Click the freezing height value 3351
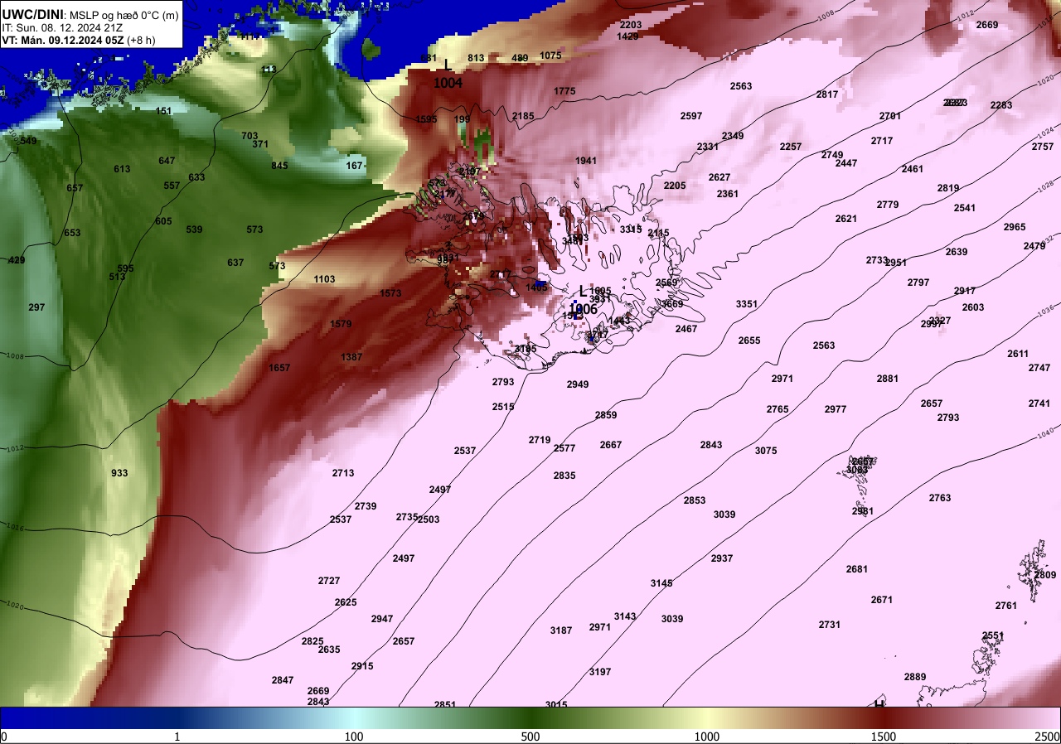 click(x=747, y=304)
